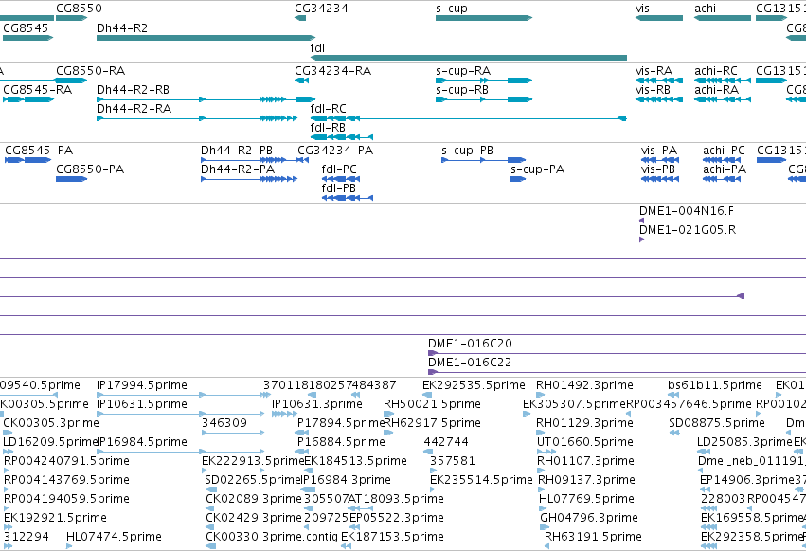Select the UT01660.5prime EST label

point(585,442)
